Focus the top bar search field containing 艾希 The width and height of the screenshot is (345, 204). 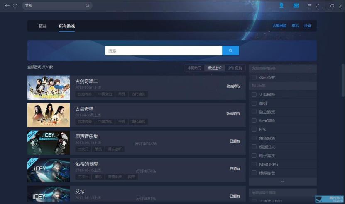click(x=57, y=5)
